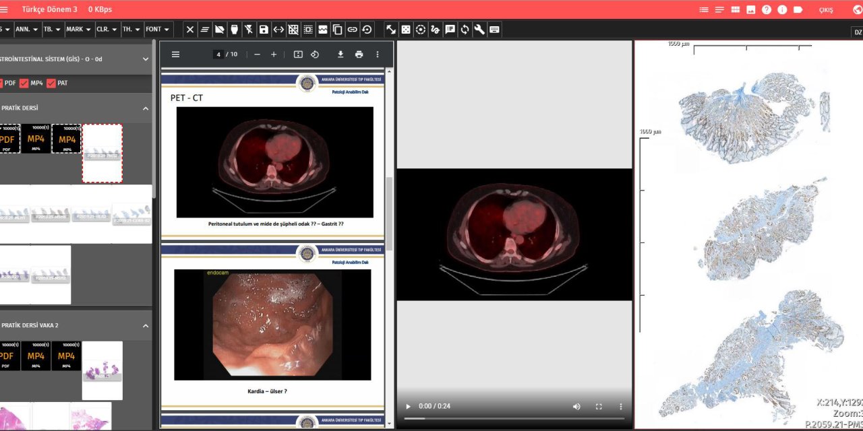The width and height of the screenshot is (863, 431).
Task: Click the link chain toolbar icon
Action: [x=352, y=30]
